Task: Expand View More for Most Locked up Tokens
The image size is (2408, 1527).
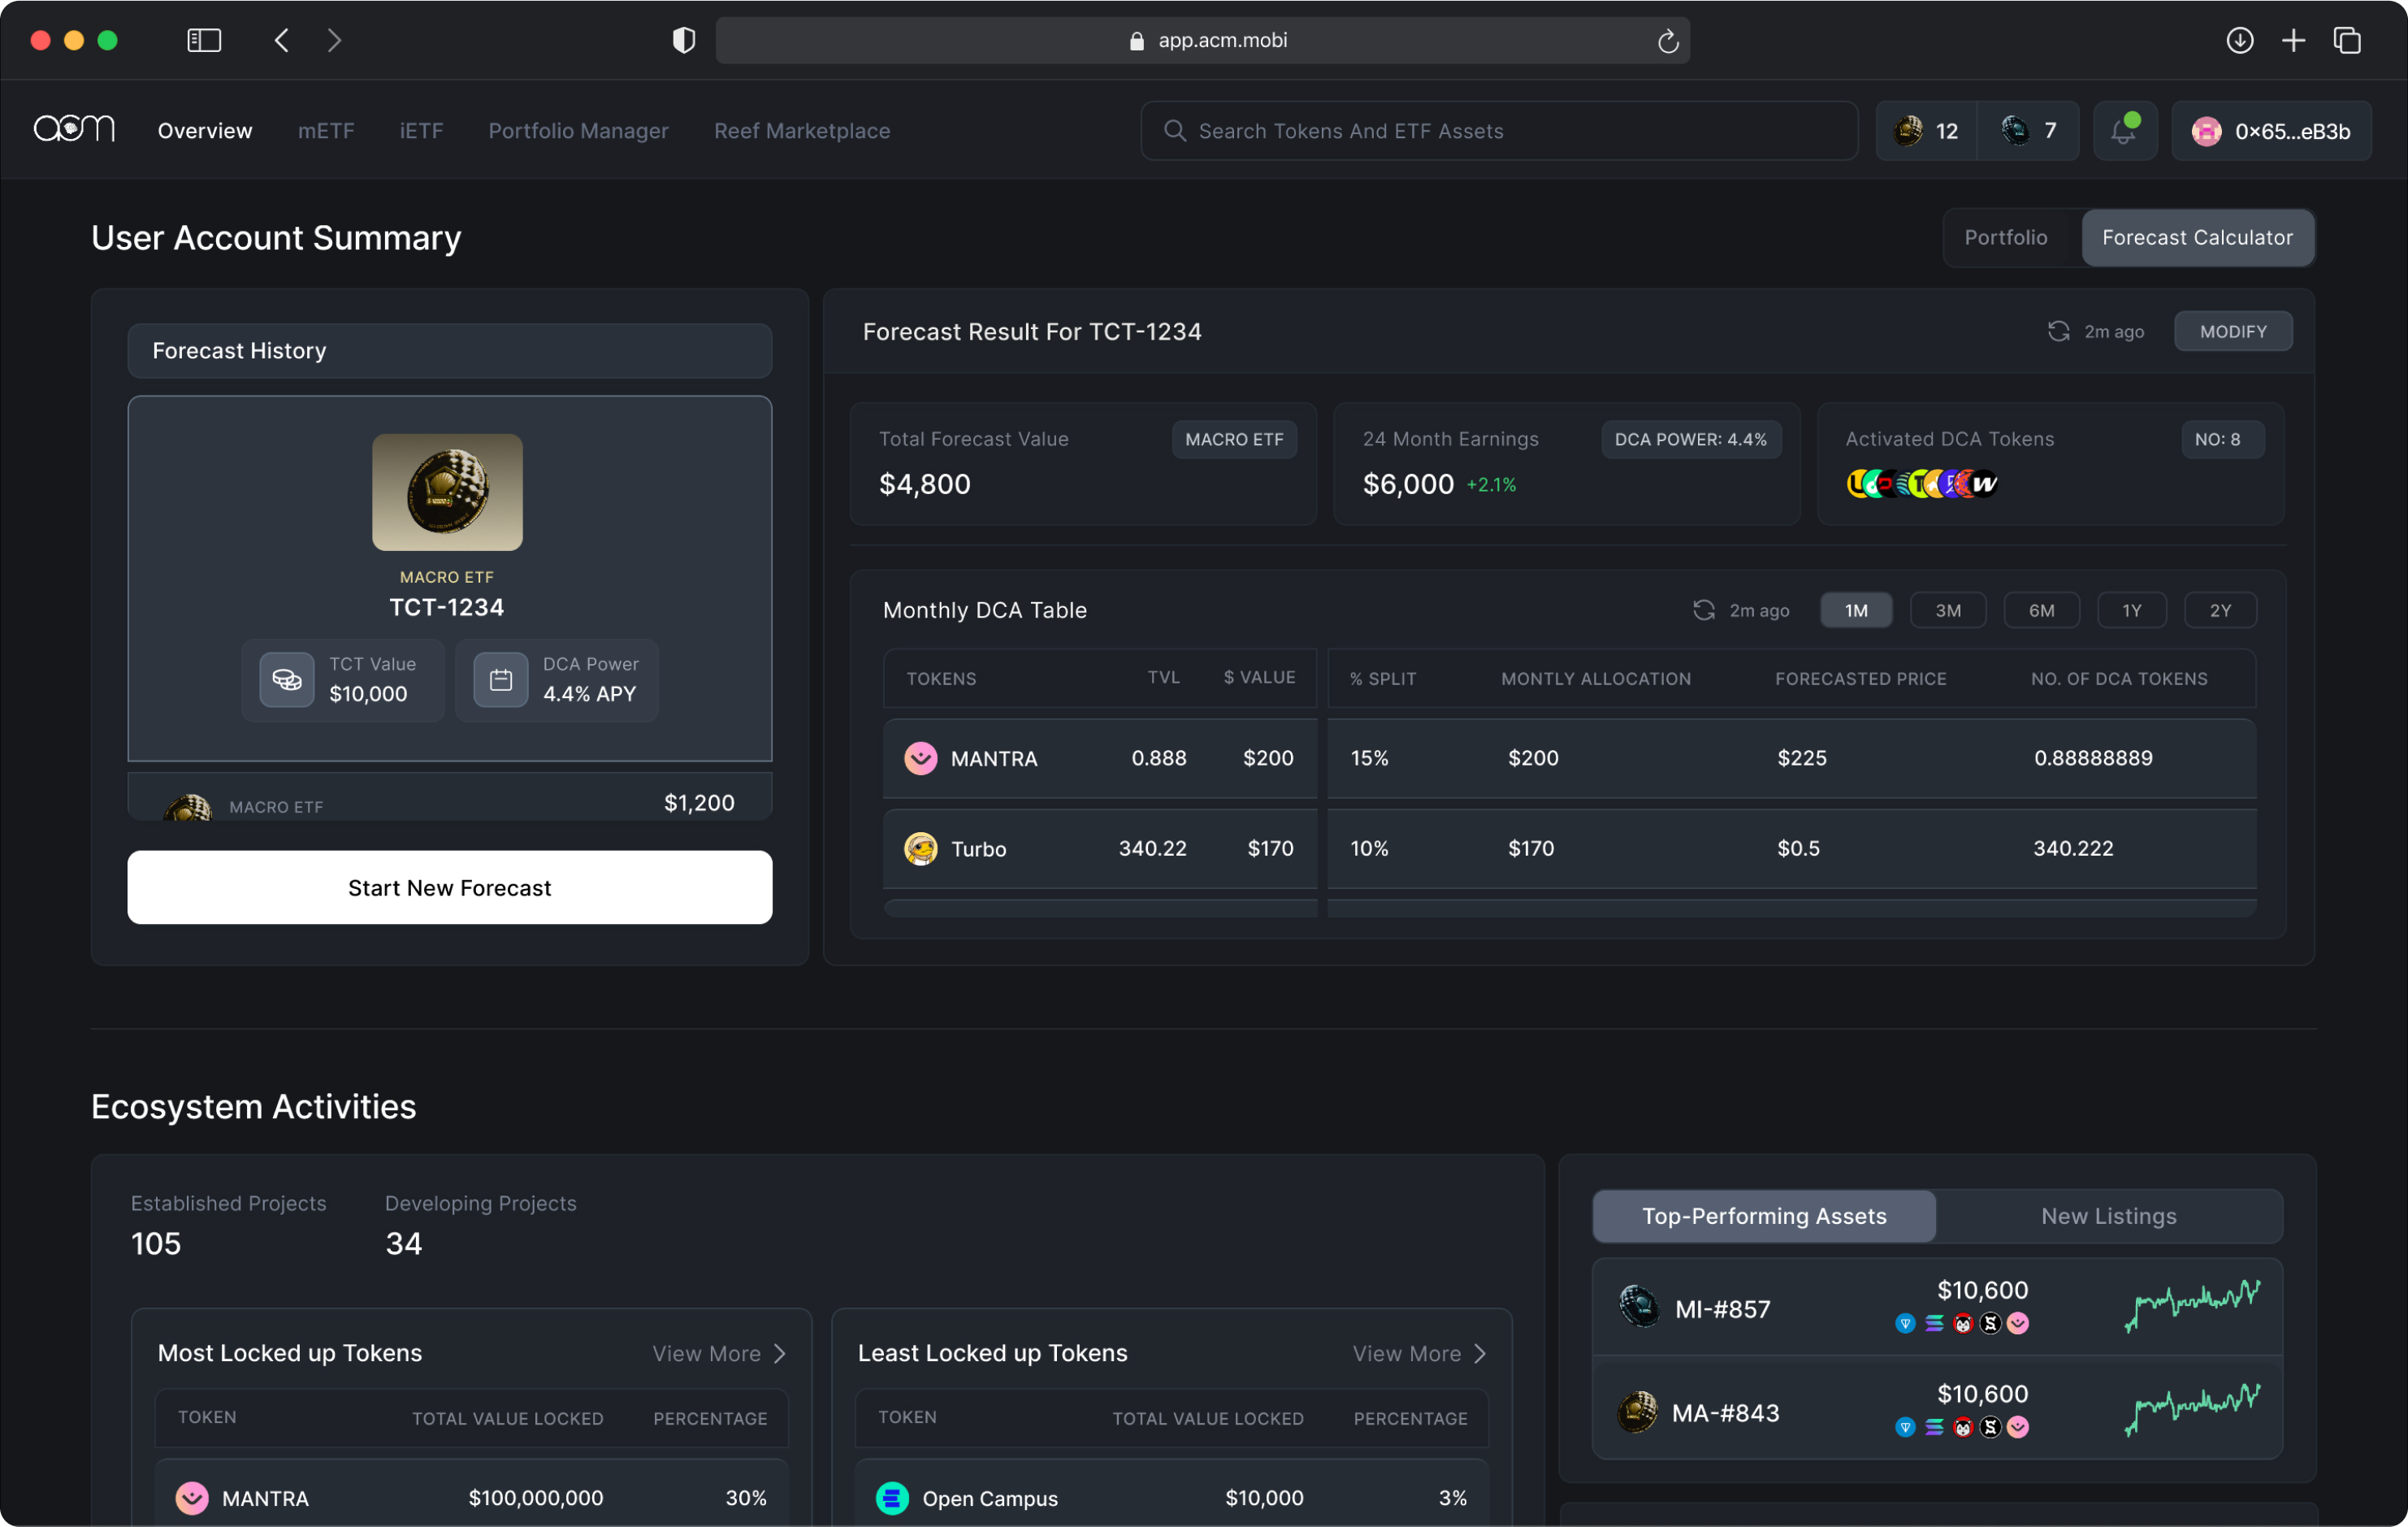Action: click(719, 1352)
